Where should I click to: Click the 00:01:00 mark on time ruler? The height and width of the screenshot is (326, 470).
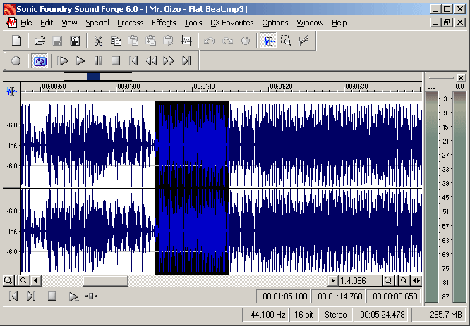pyautogui.click(x=128, y=87)
